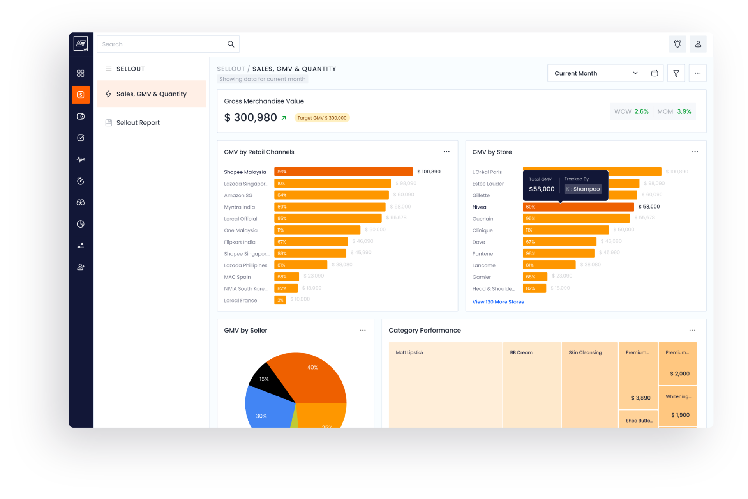Click the checkbox/tasks icon in sidebar
Viewport: 748px width, 499px height.
[81, 138]
